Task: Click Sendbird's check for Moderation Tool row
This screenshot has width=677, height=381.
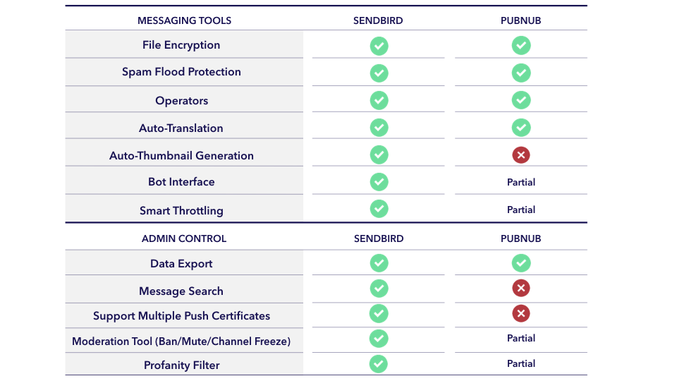Action: click(x=379, y=339)
